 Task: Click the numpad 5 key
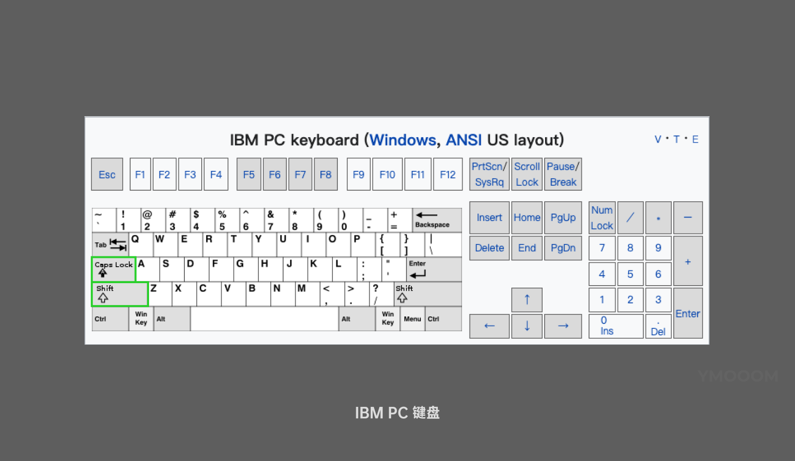click(x=630, y=274)
